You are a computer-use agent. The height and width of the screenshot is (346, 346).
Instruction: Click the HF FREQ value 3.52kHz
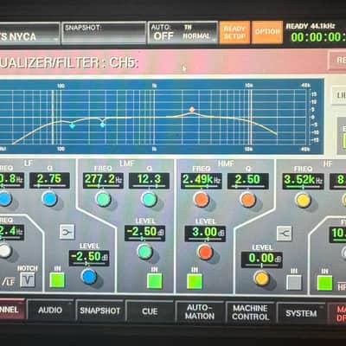coord(303,181)
